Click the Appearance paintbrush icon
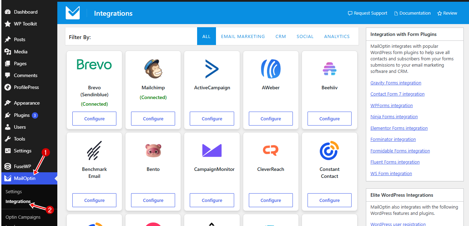The width and height of the screenshot is (469, 226). pyautogui.click(x=7, y=103)
